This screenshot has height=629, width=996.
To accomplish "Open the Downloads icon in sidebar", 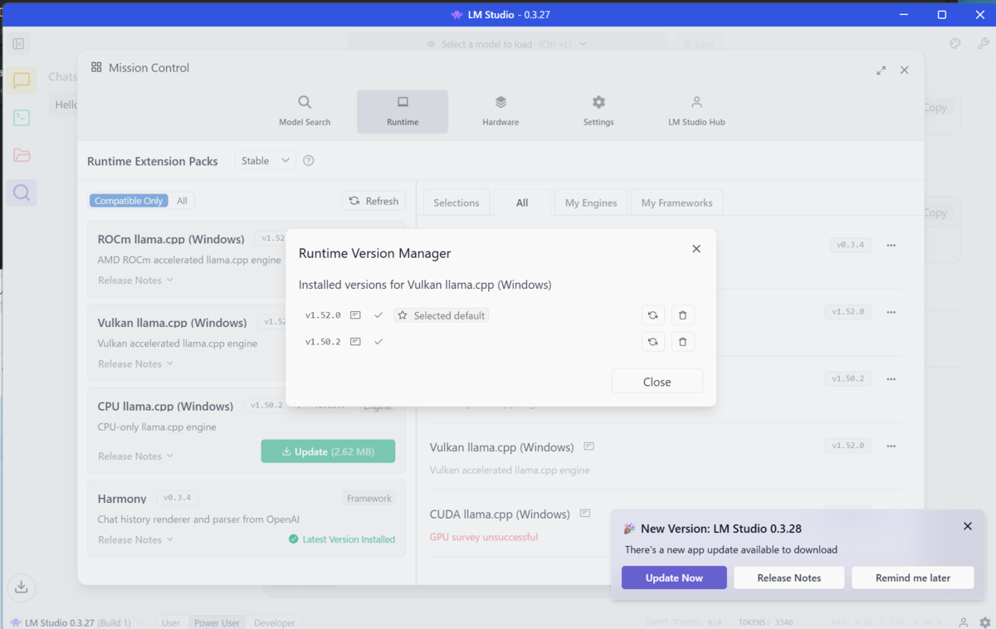I will tap(22, 587).
